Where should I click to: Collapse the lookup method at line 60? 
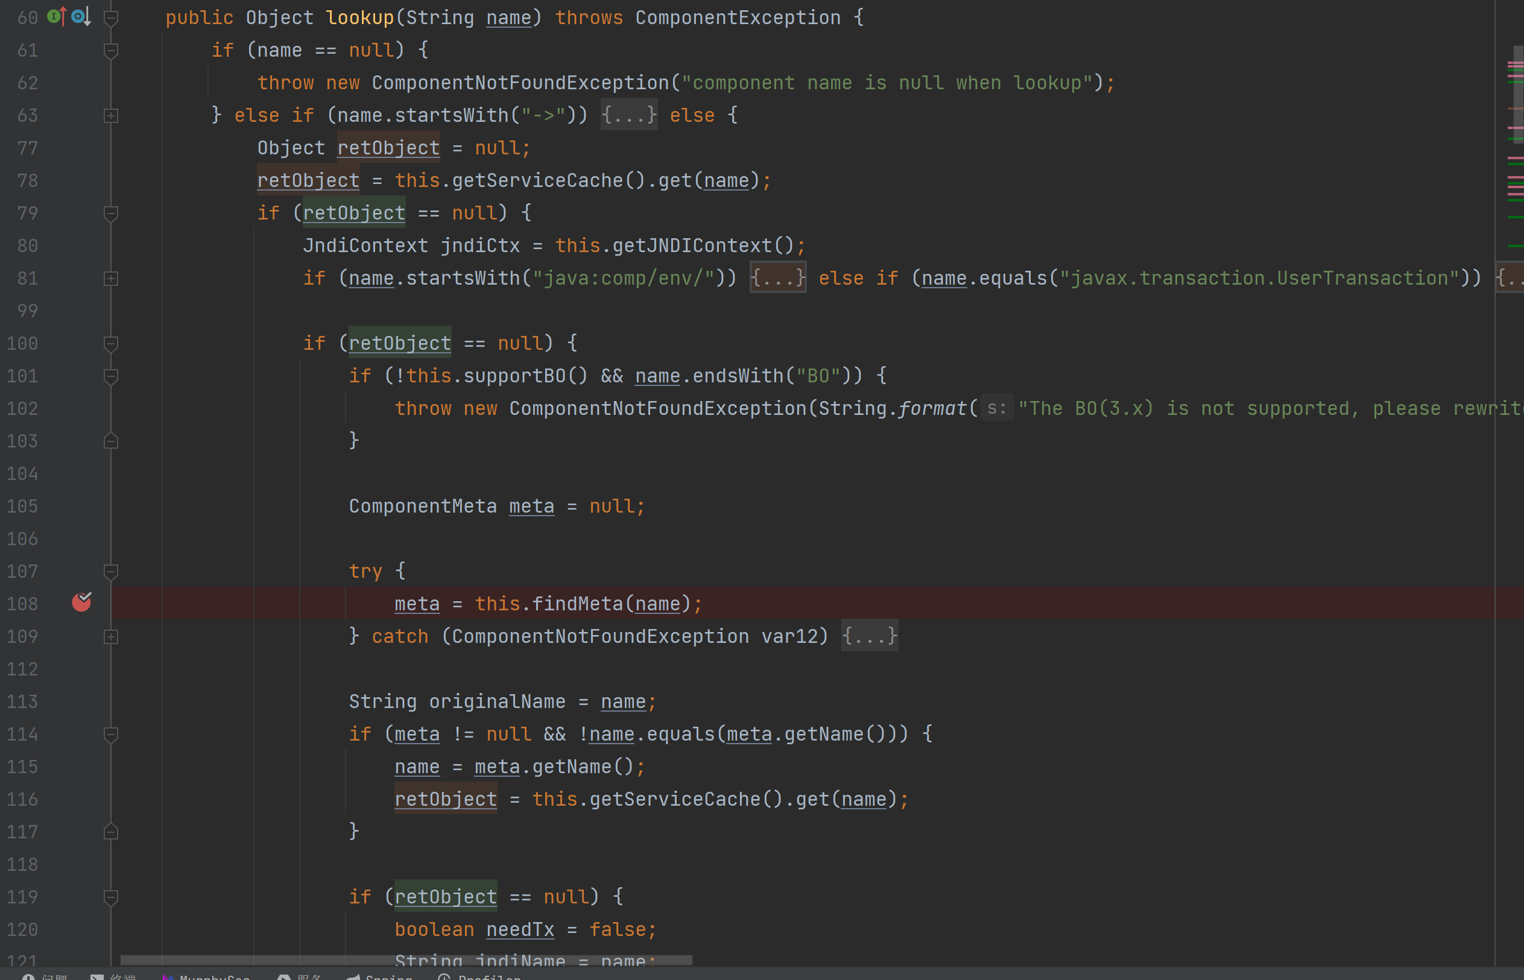pos(111,18)
